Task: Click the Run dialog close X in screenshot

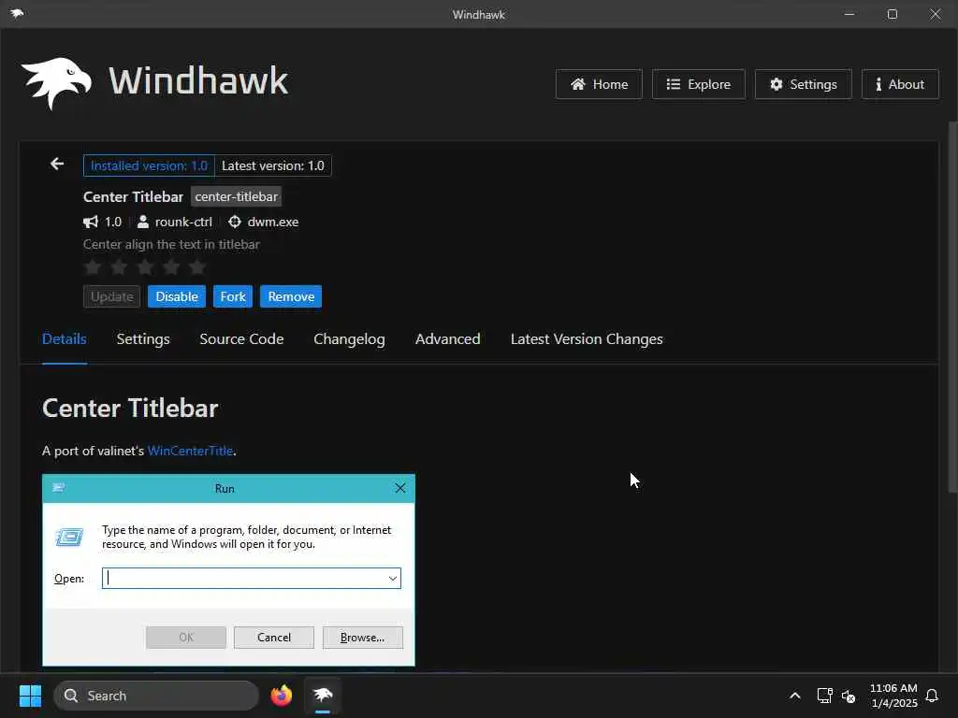Action: [400, 488]
